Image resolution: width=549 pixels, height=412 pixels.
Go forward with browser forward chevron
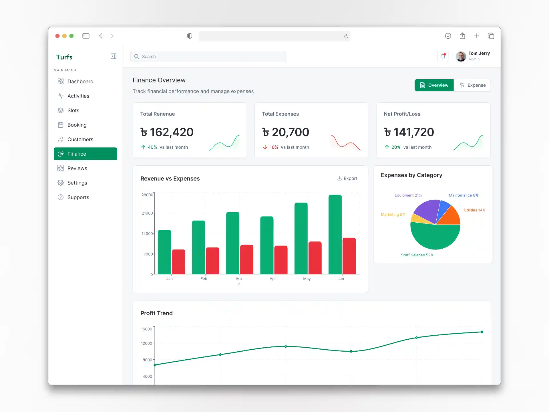[112, 36]
